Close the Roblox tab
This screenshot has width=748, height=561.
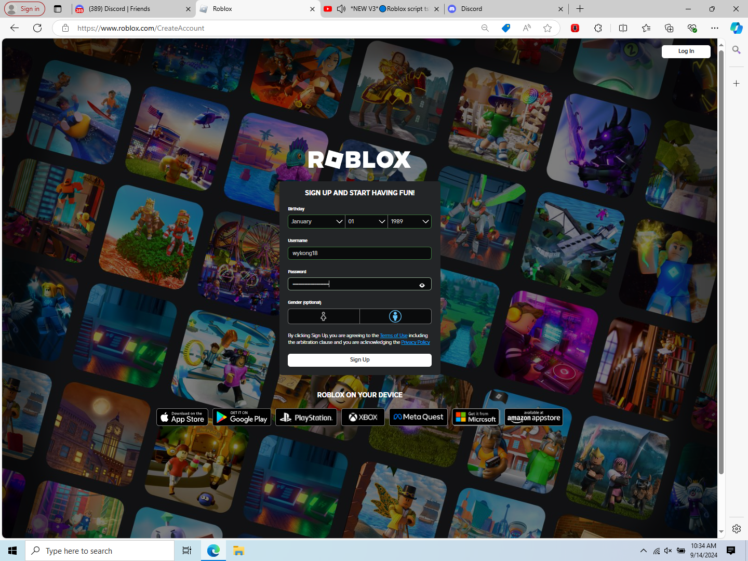coord(312,9)
